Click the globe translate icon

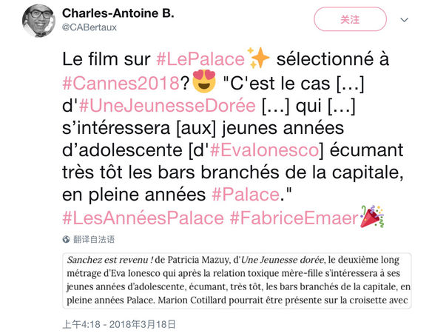(66, 239)
